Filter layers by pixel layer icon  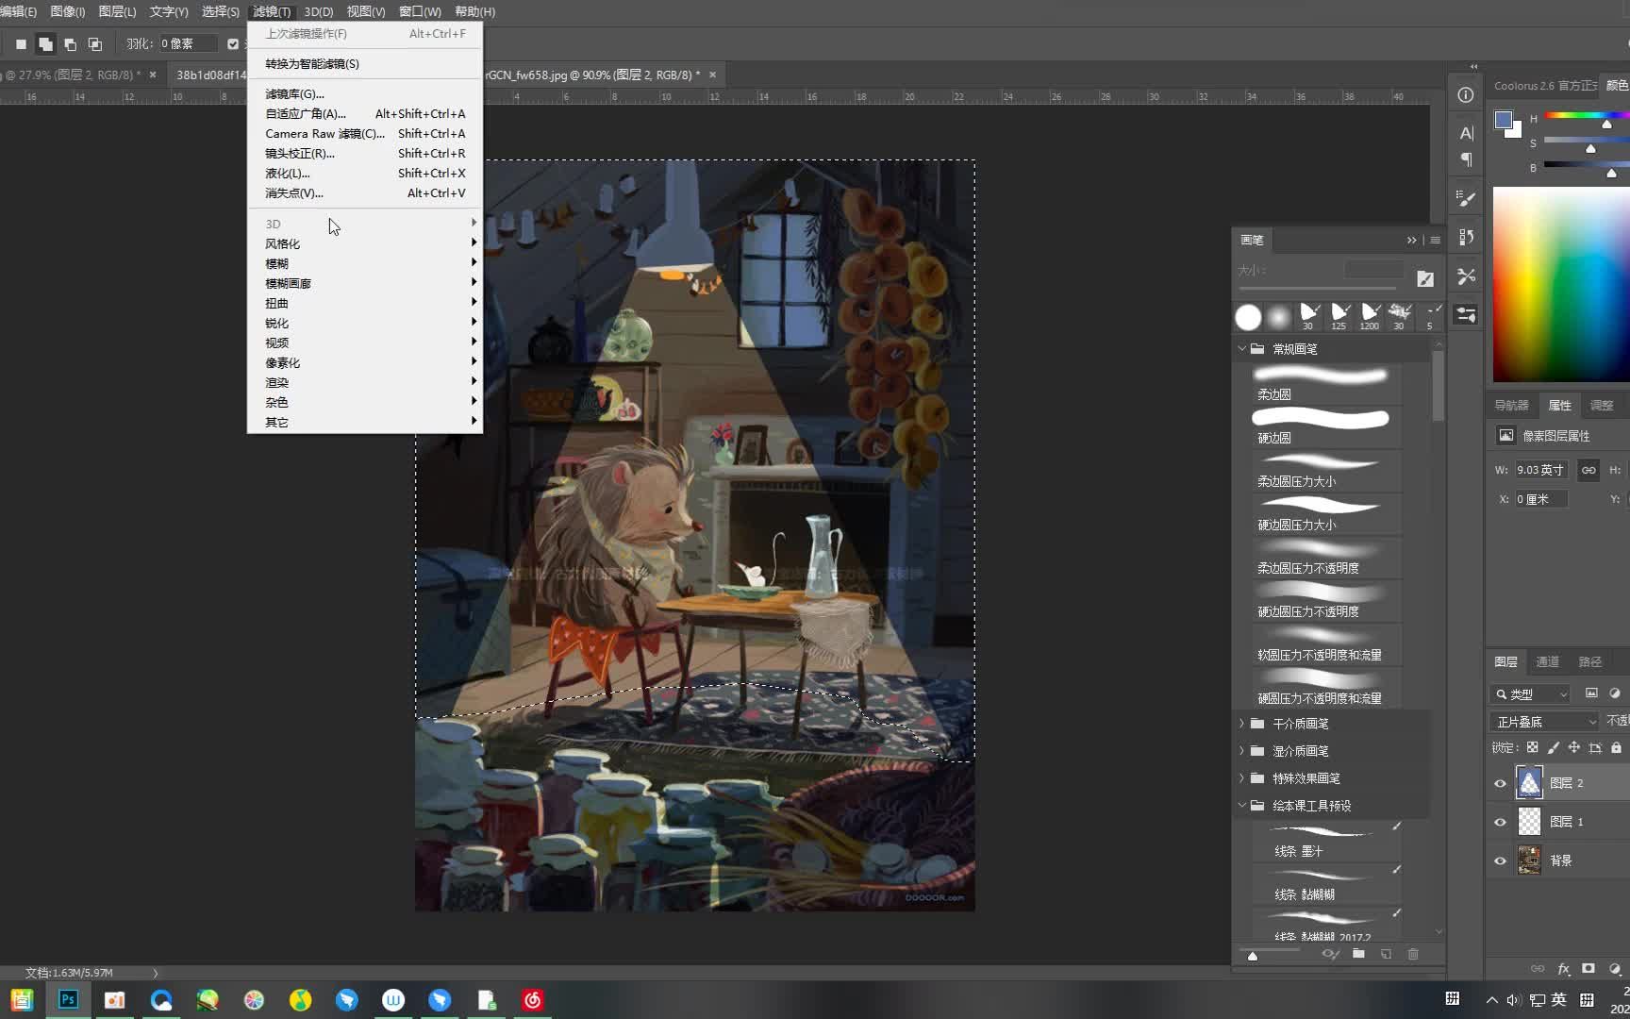(x=1591, y=693)
